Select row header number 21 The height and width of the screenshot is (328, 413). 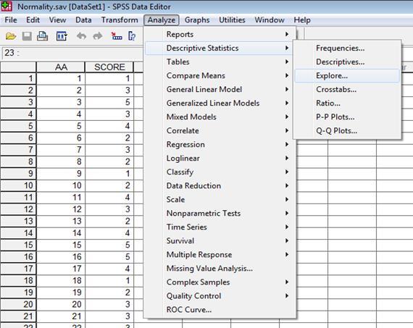18,316
